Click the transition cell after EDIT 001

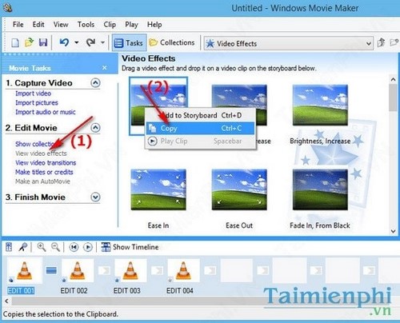[x=51, y=271]
